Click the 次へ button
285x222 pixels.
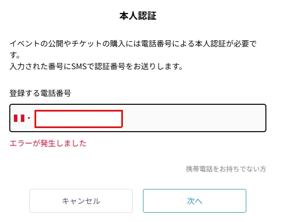pos(195,201)
